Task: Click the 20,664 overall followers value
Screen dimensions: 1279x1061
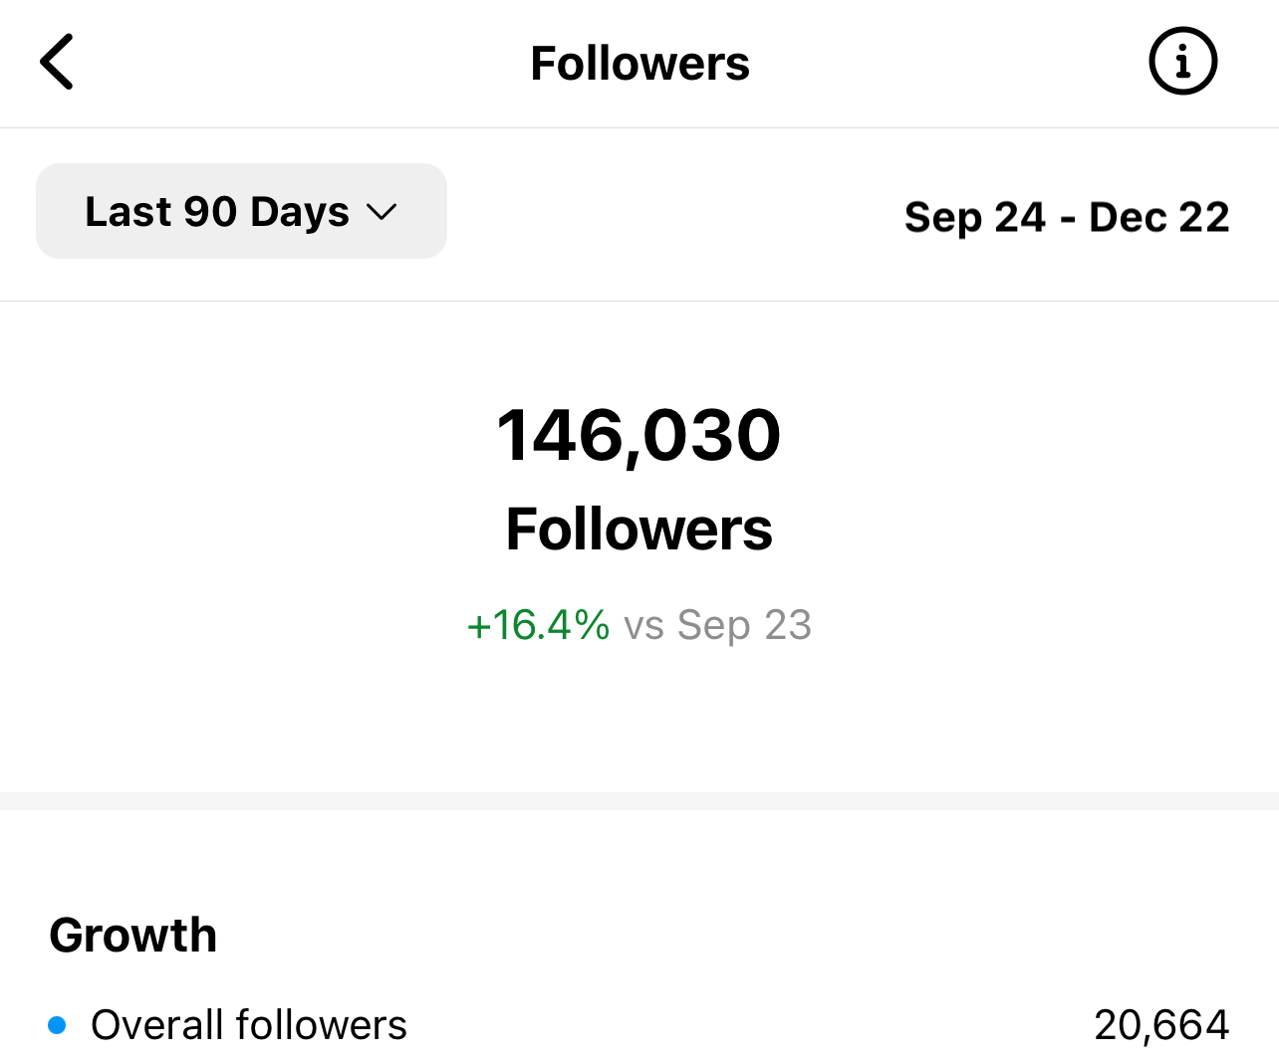Action: (x=1161, y=1025)
